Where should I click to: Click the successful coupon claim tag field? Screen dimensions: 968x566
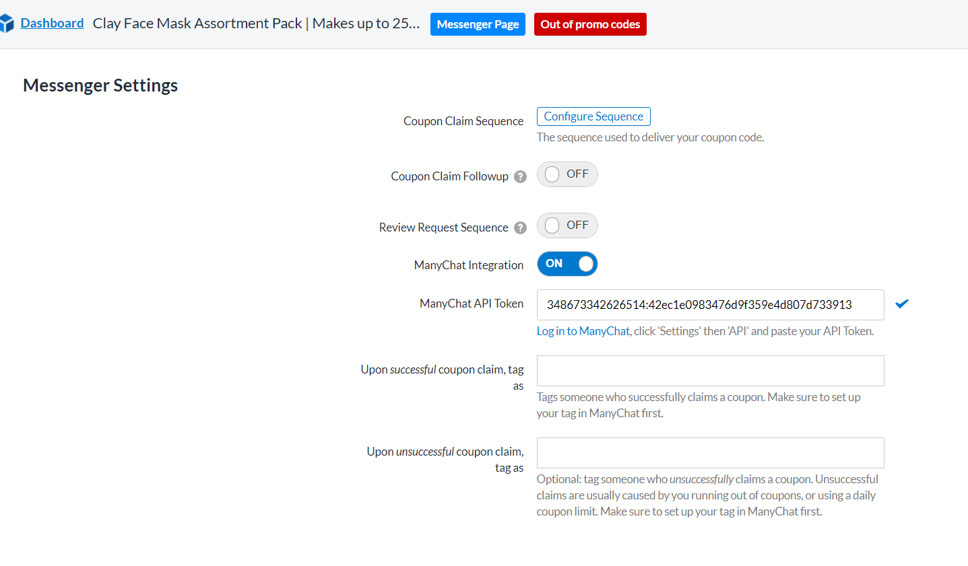click(x=710, y=371)
